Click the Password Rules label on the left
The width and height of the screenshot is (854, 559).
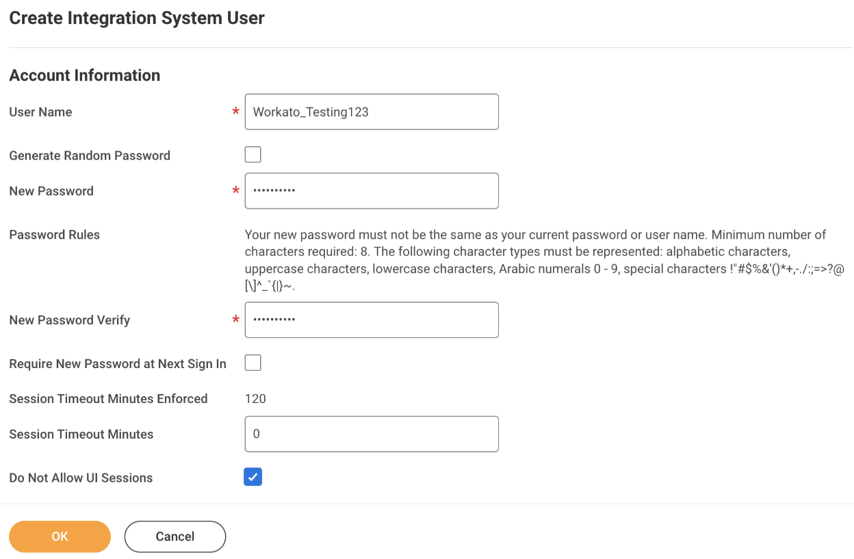coord(55,235)
